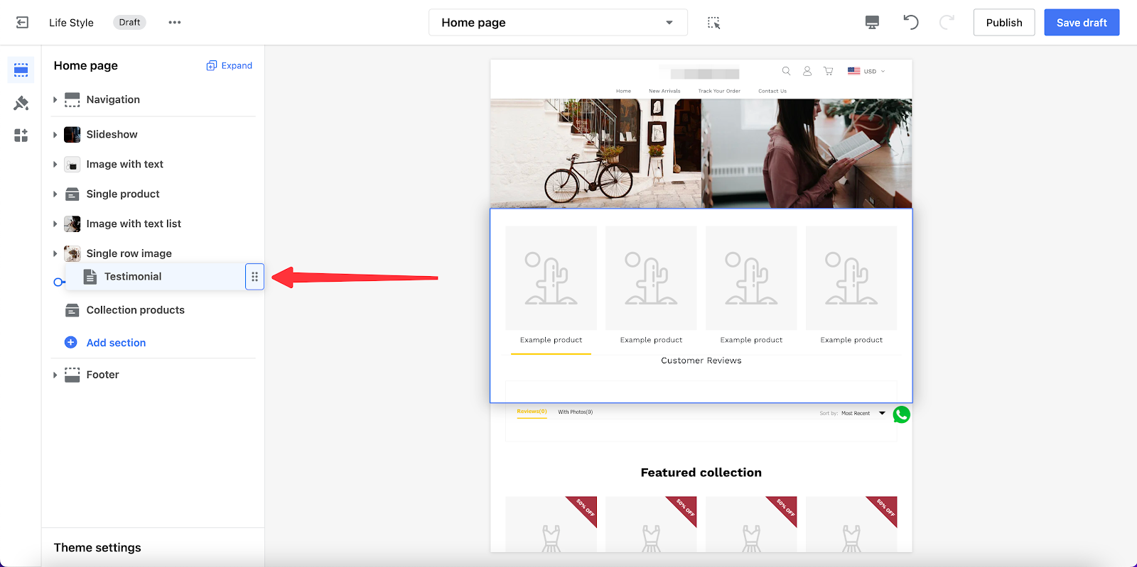
Task: Click the Expand link
Action: tap(237, 66)
